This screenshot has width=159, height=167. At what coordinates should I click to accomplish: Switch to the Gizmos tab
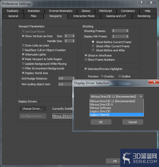point(86,11)
